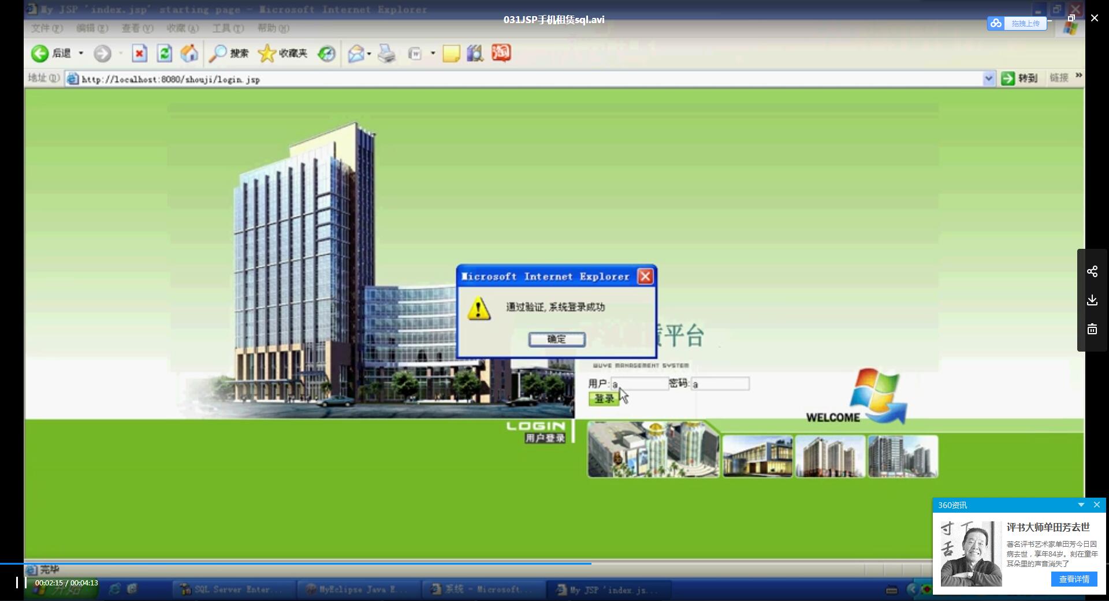Image resolution: width=1109 pixels, height=601 pixels.
Task: Open the 查看 menu
Action: point(137,28)
